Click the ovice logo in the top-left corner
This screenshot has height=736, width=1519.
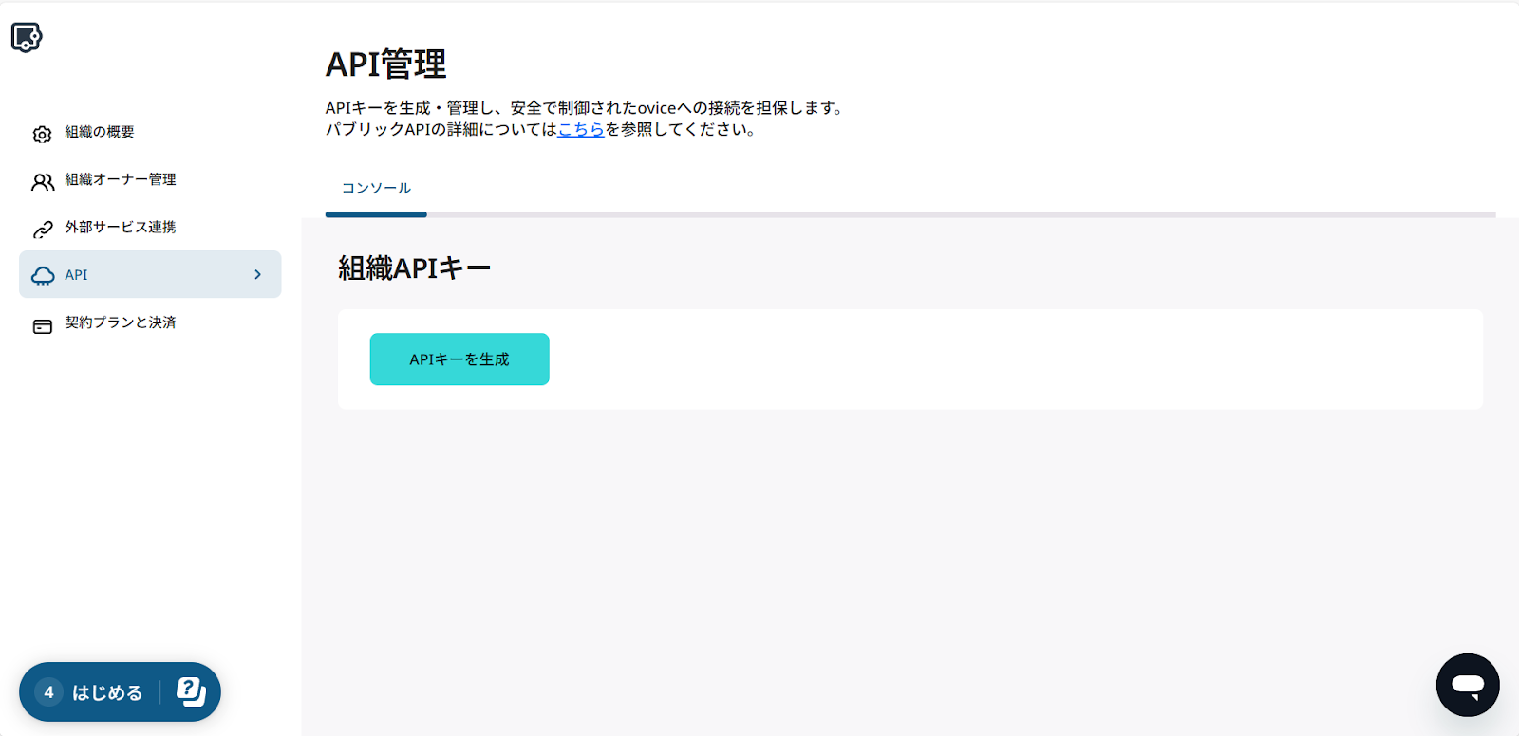click(27, 37)
